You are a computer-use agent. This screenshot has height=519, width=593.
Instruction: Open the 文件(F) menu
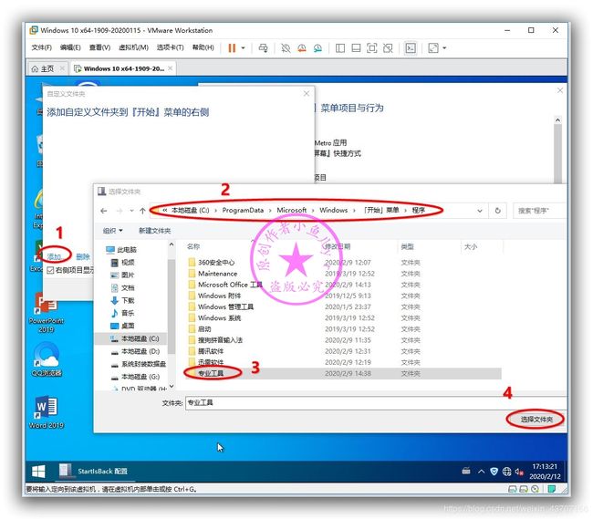click(41, 47)
